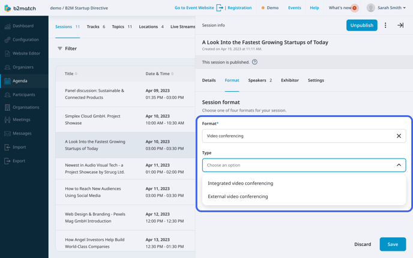Save the session changes

pos(393,244)
